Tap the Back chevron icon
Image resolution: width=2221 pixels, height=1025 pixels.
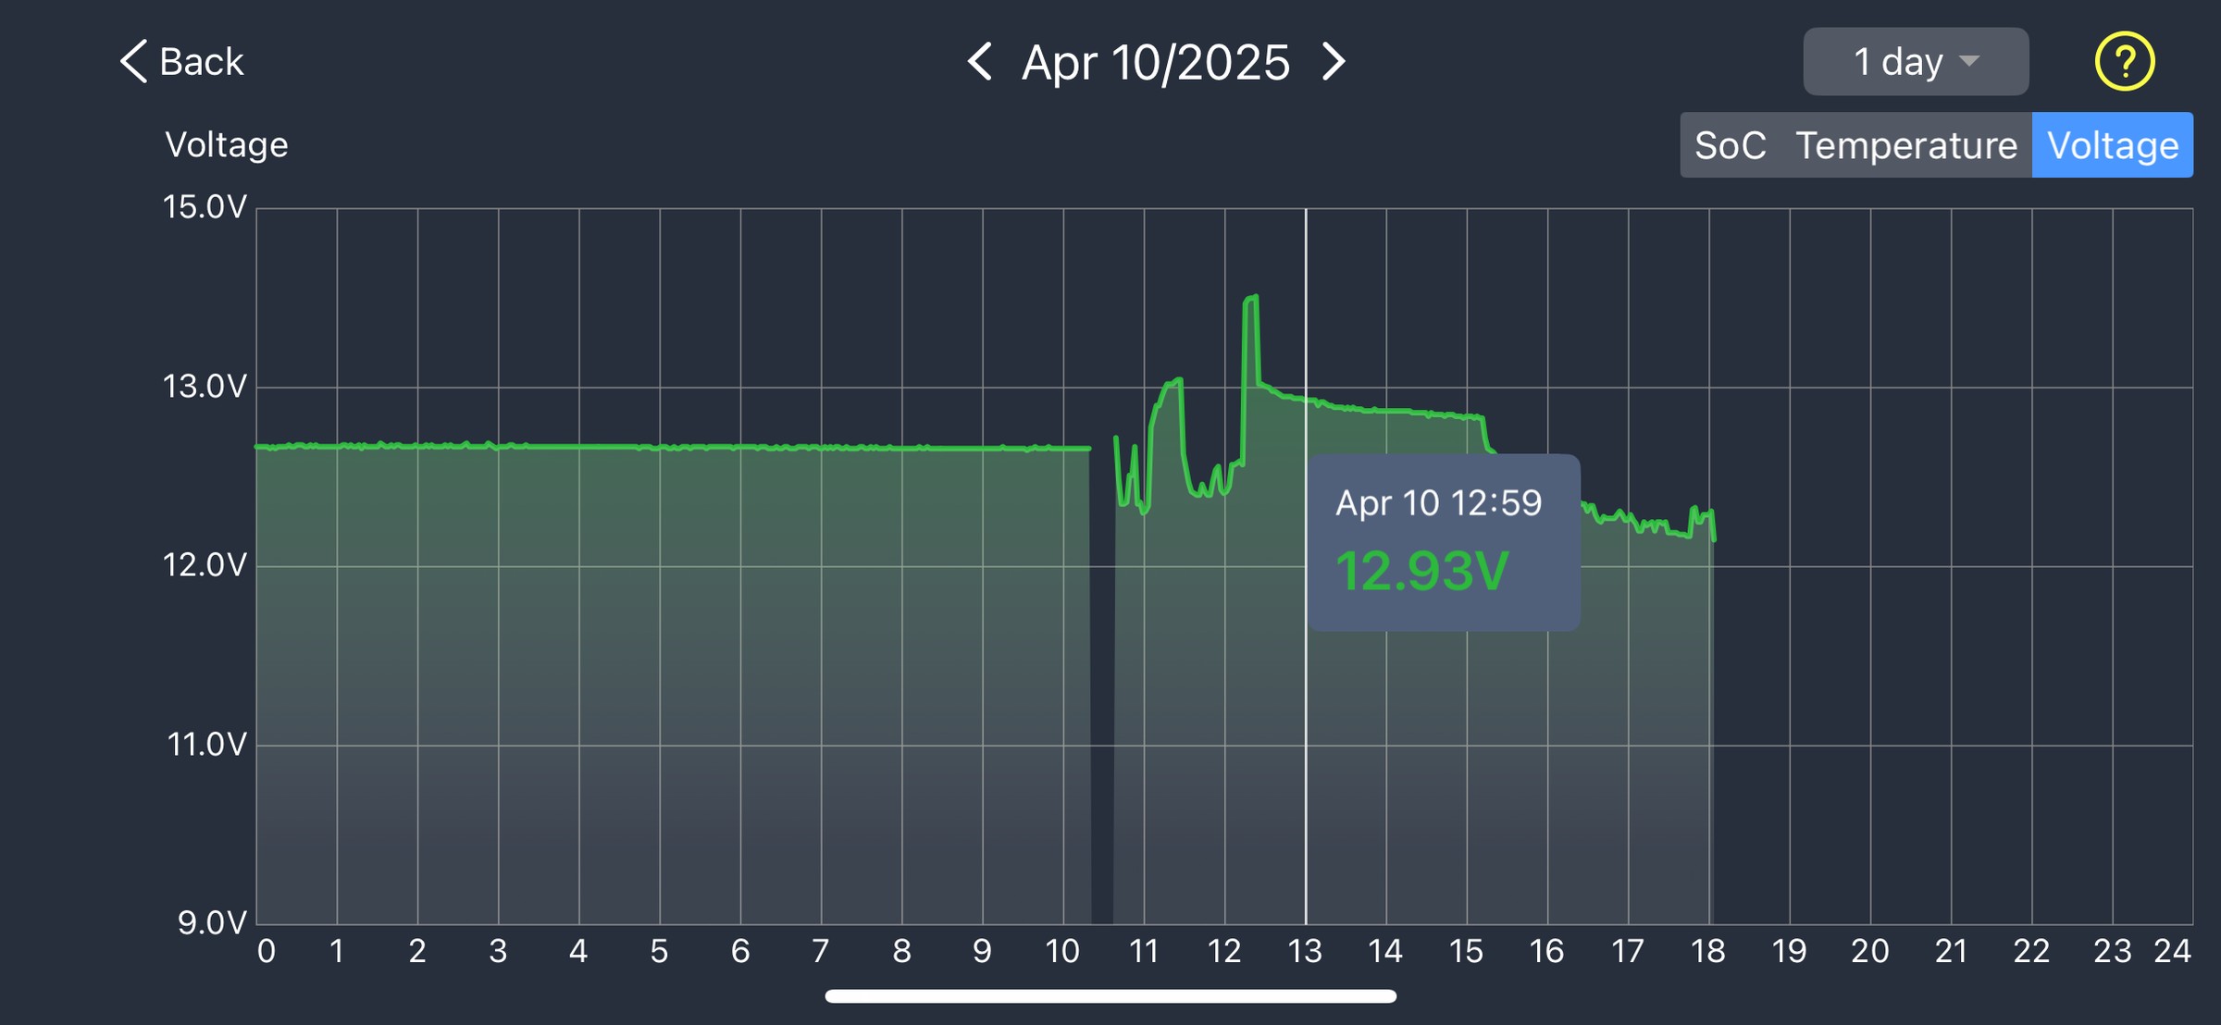(x=133, y=61)
